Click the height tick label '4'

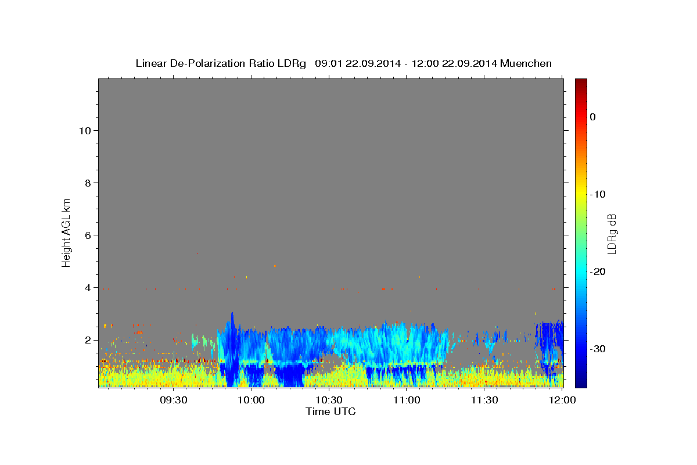click(88, 287)
